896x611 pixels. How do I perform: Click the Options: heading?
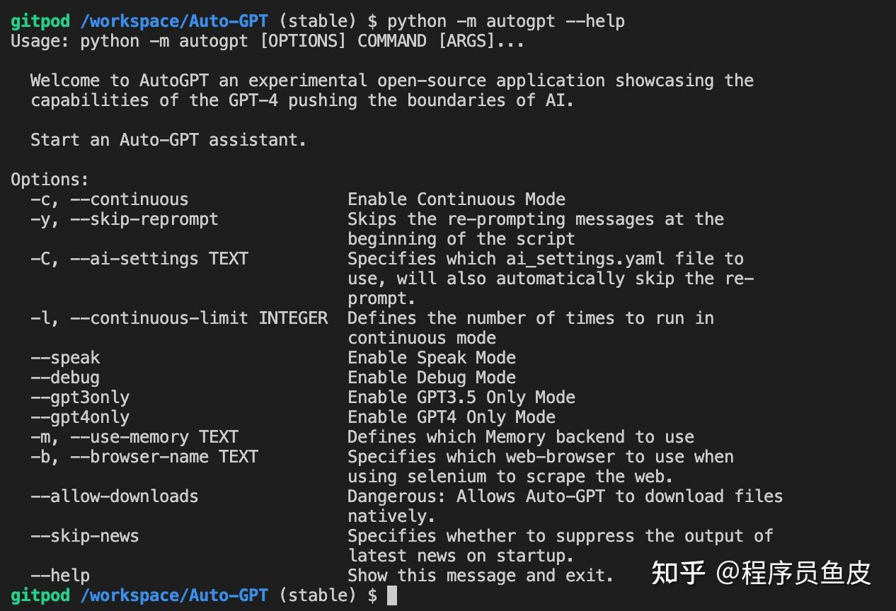click(x=50, y=180)
